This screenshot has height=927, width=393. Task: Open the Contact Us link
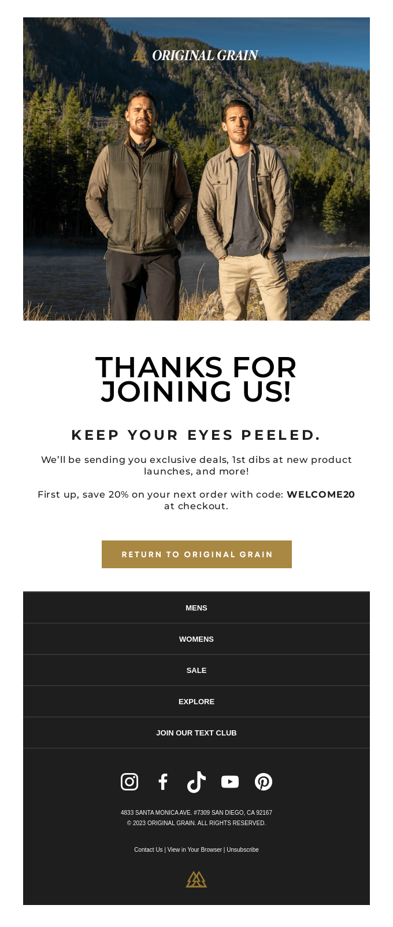[x=149, y=850]
